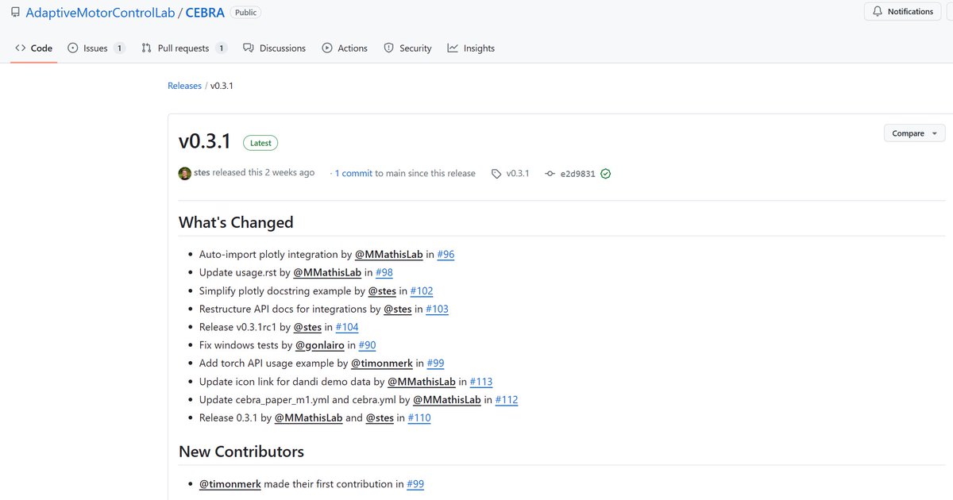Click the Releases breadcrumb link
This screenshot has height=500, width=953.
pos(184,86)
